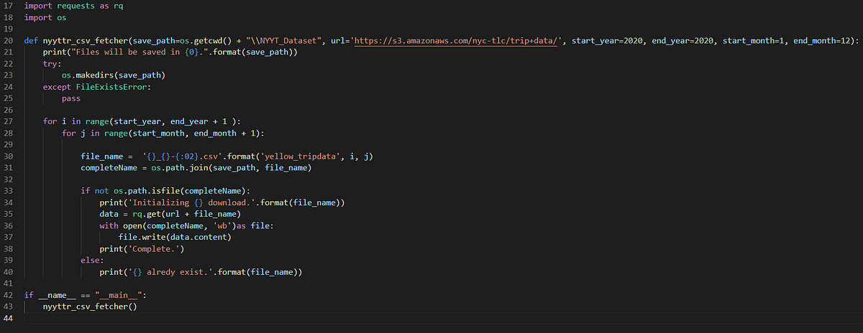The width and height of the screenshot is (863, 333).
Task: Click the '{}_{}-{:02}.csv' format string
Action: click(x=183, y=156)
